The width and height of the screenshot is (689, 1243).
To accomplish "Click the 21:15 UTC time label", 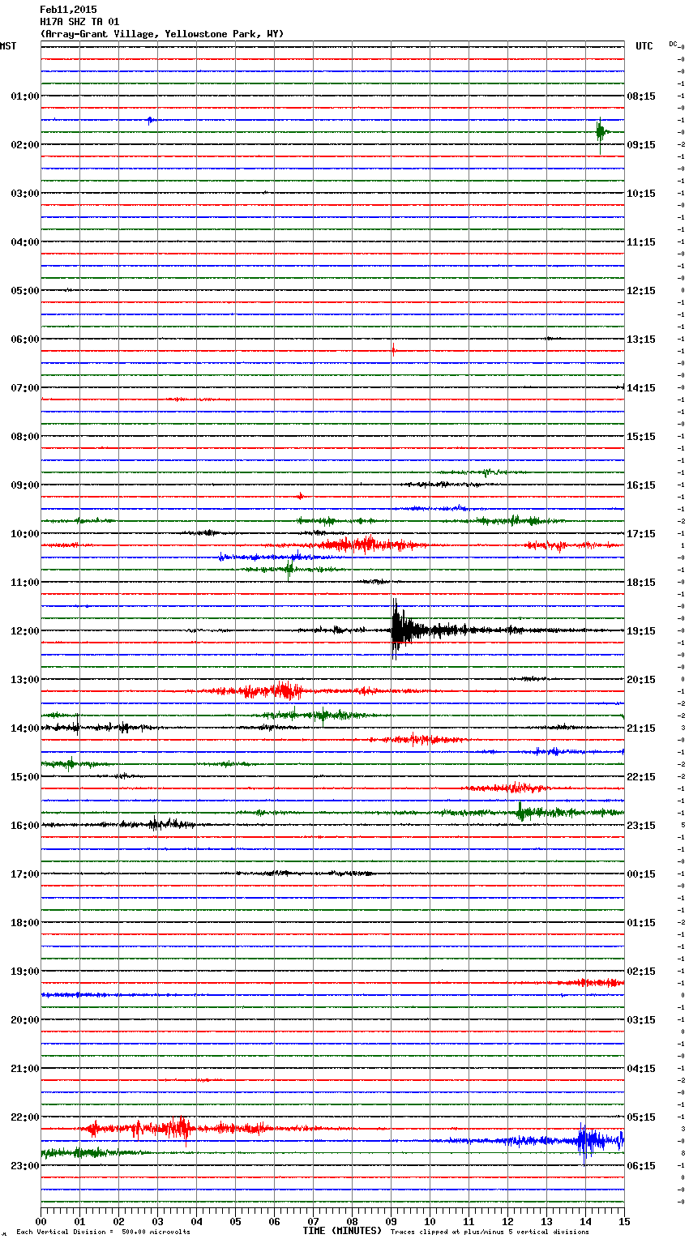I will 641,728.
